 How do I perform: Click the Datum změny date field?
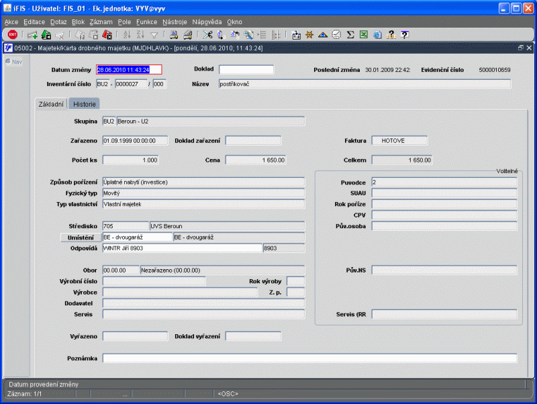(x=129, y=70)
